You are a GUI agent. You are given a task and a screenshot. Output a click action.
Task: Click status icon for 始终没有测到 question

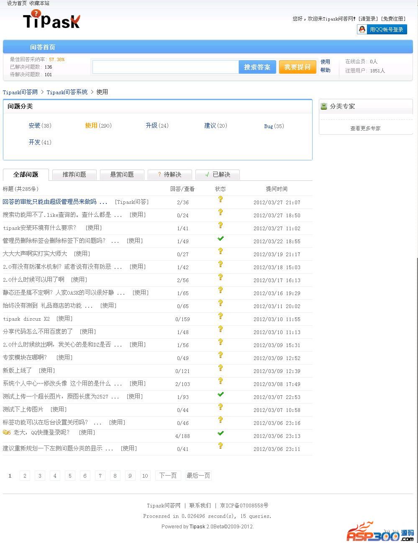221,303
